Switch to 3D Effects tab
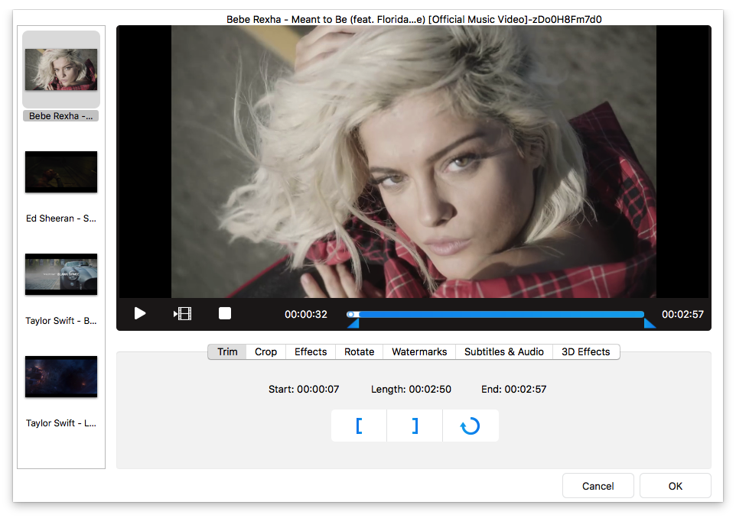The width and height of the screenshot is (736, 518). (585, 351)
